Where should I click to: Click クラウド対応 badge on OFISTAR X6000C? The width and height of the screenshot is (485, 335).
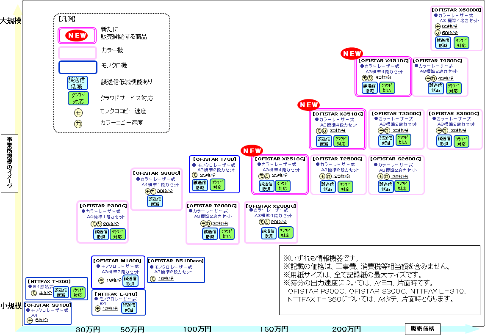click(x=461, y=43)
